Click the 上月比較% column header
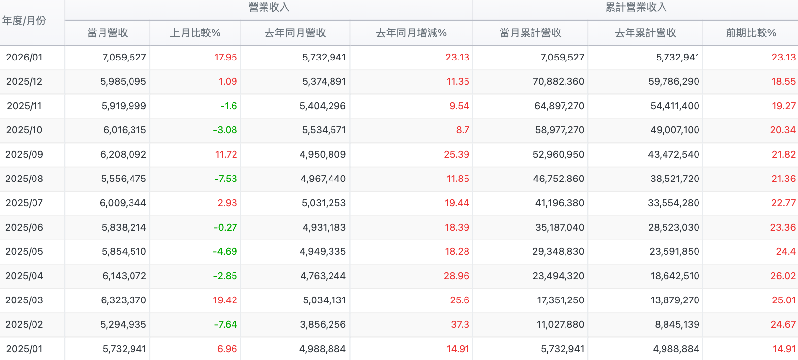This screenshot has height=360, width=798. 195,33
